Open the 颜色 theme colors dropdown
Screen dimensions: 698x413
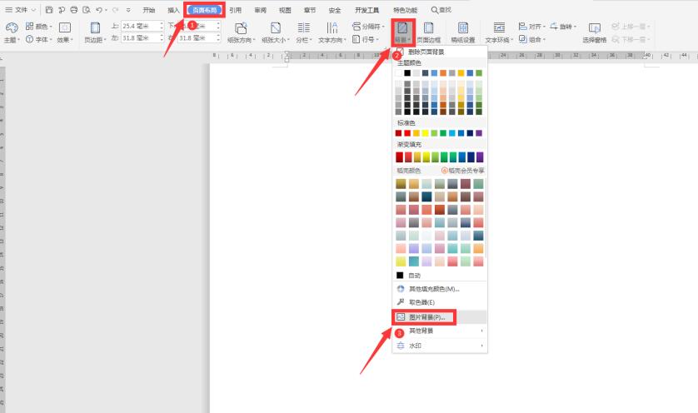point(38,27)
